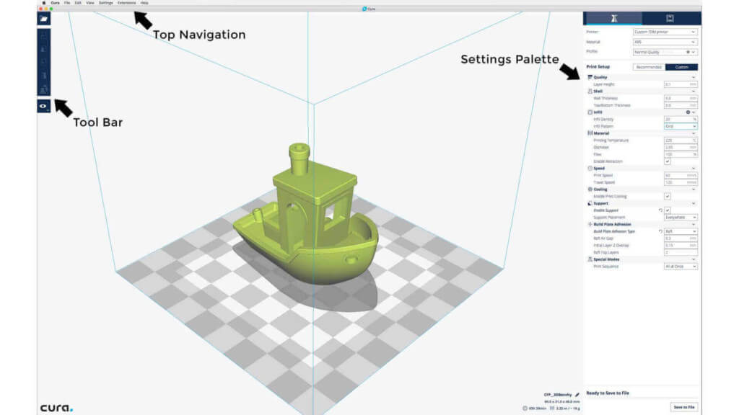This screenshot has width=739, height=415.
Task: Open the Infill Pattern dropdown
Action: coord(683,125)
